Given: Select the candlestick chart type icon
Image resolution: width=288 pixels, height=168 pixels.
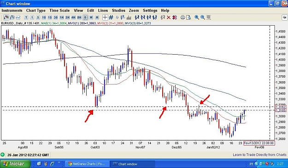Looking at the screenshot, I should tap(6, 17).
